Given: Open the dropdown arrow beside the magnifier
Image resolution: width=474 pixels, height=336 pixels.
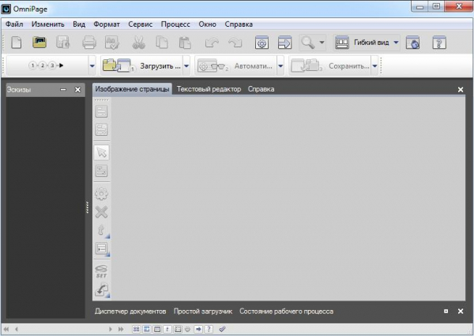Looking at the screenshot, I should coord(322,43).
